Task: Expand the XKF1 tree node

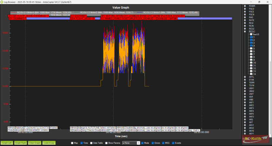Action: (245, 102)
